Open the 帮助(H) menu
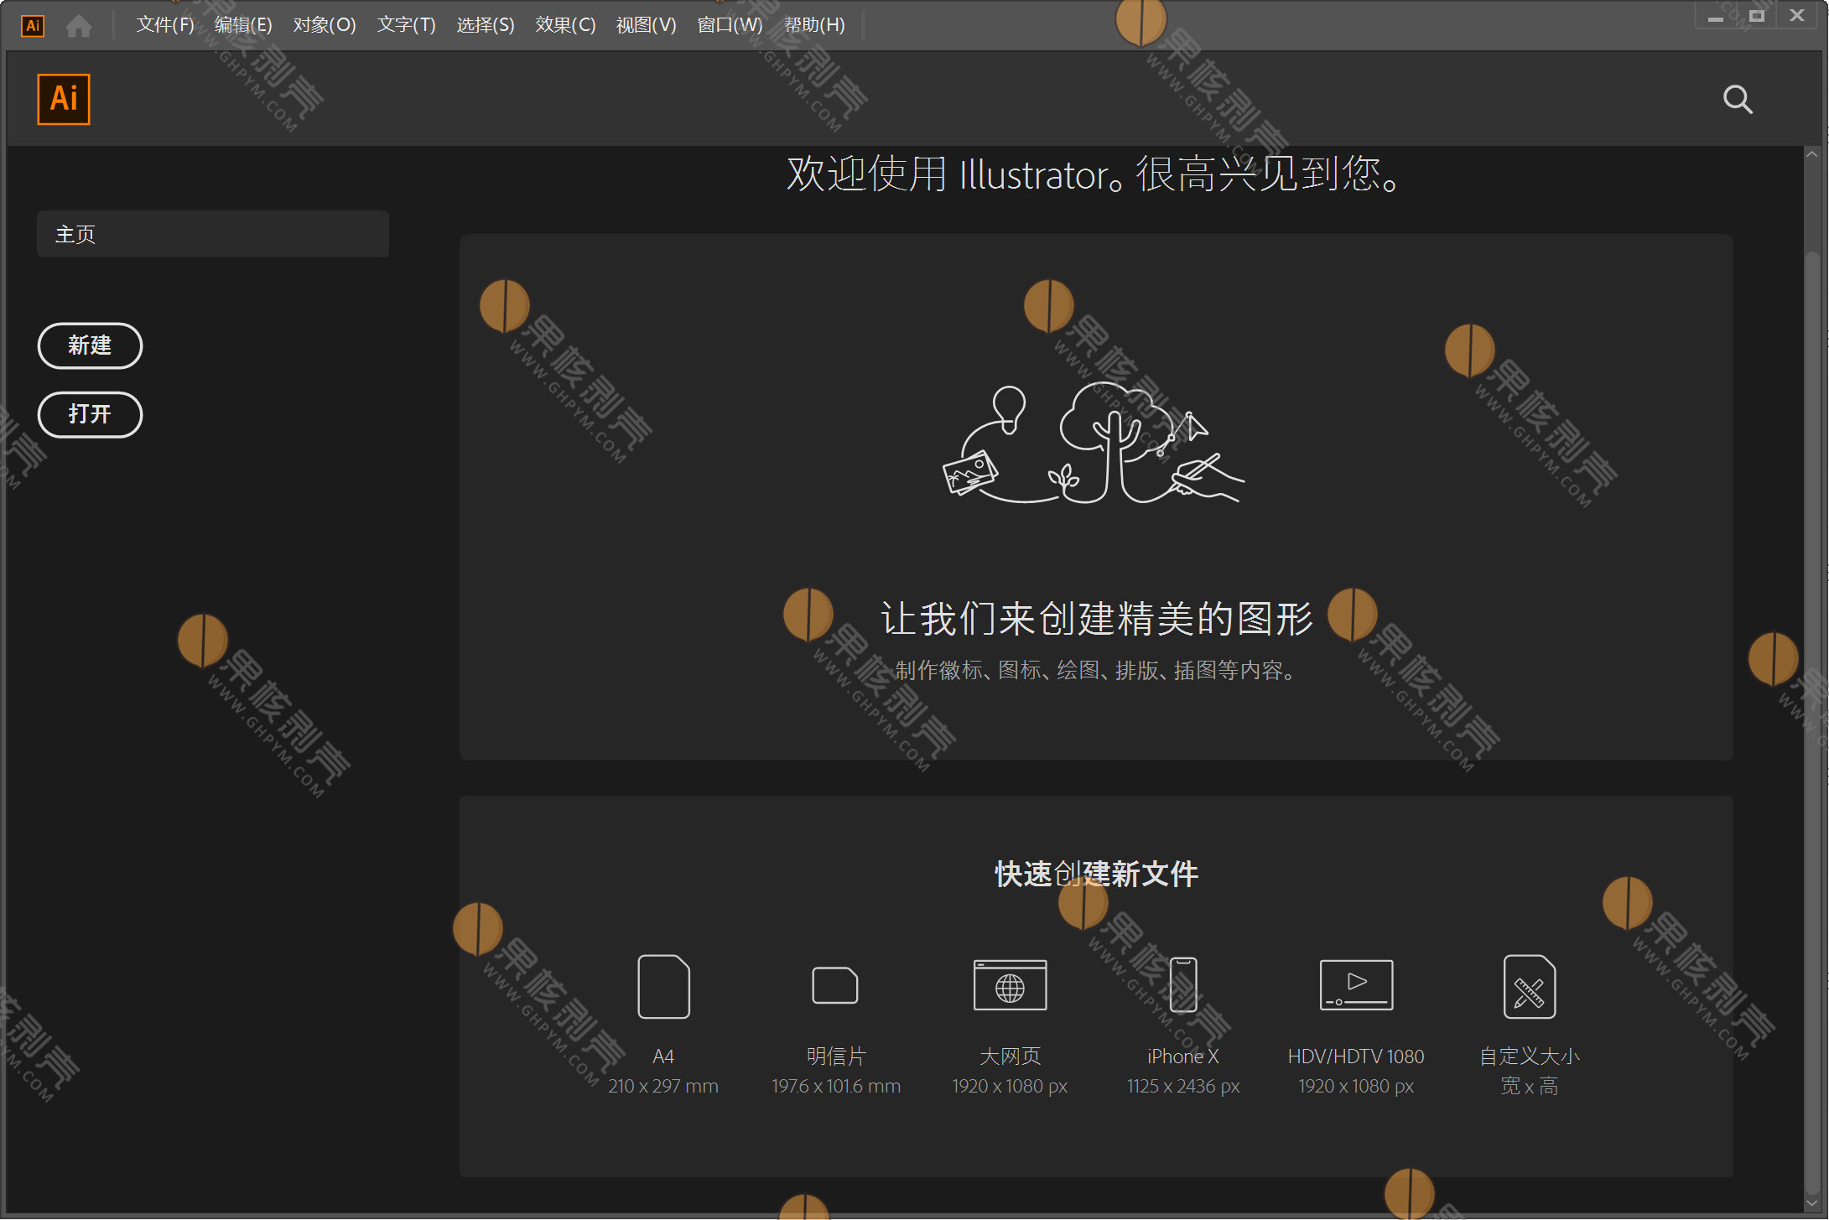Viewport: 1829px width, 1220px height. click(x=814, y=25)
